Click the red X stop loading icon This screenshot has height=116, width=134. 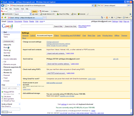click(102, 6)
